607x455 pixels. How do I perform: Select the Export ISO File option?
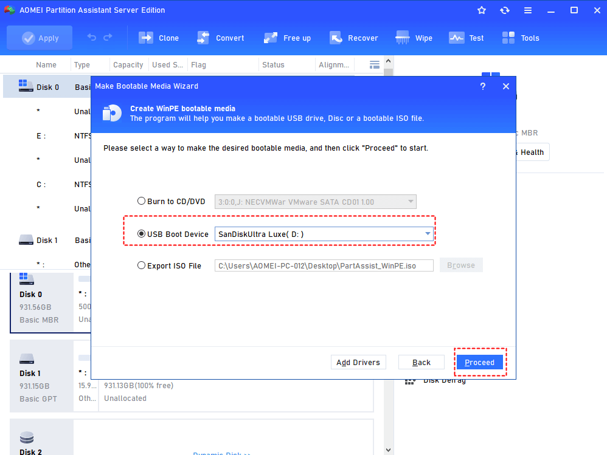pos(170,265)
